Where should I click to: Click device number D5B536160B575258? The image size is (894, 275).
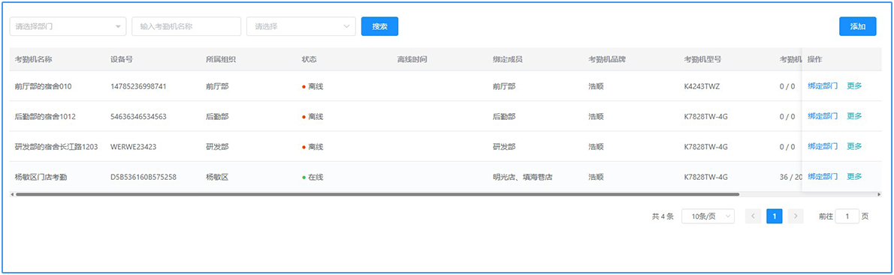coord(143,177)
